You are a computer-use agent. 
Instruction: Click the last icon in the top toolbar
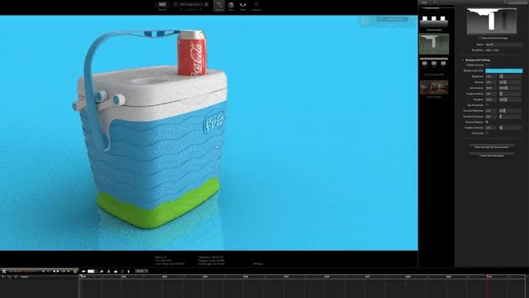click(x=256, y=5)
